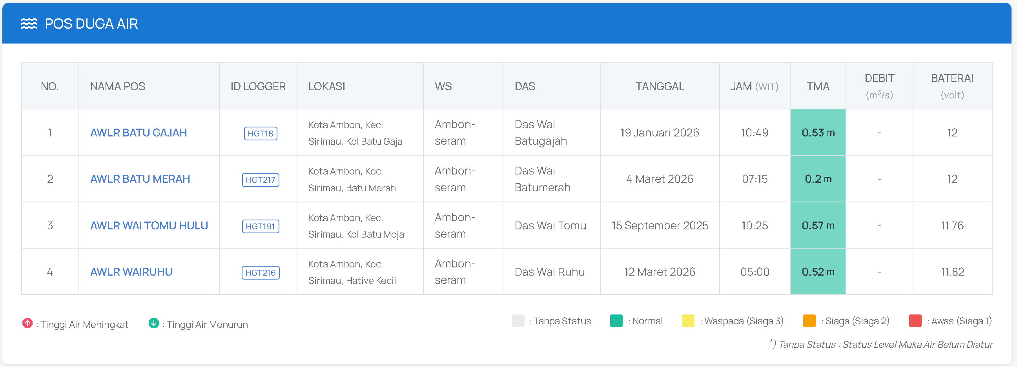Open AWLR BATU GAJAH station link

pyautogui.click(x=139, y=133)
